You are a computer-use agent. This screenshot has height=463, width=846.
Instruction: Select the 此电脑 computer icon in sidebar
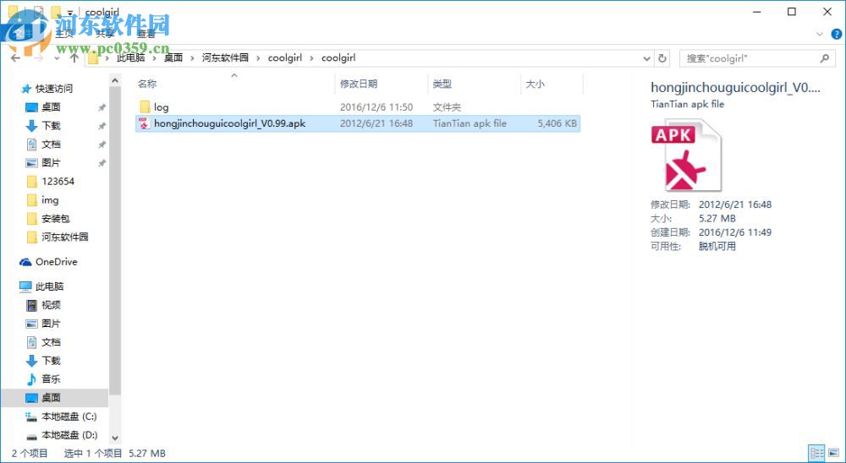[x=25, y=286]
